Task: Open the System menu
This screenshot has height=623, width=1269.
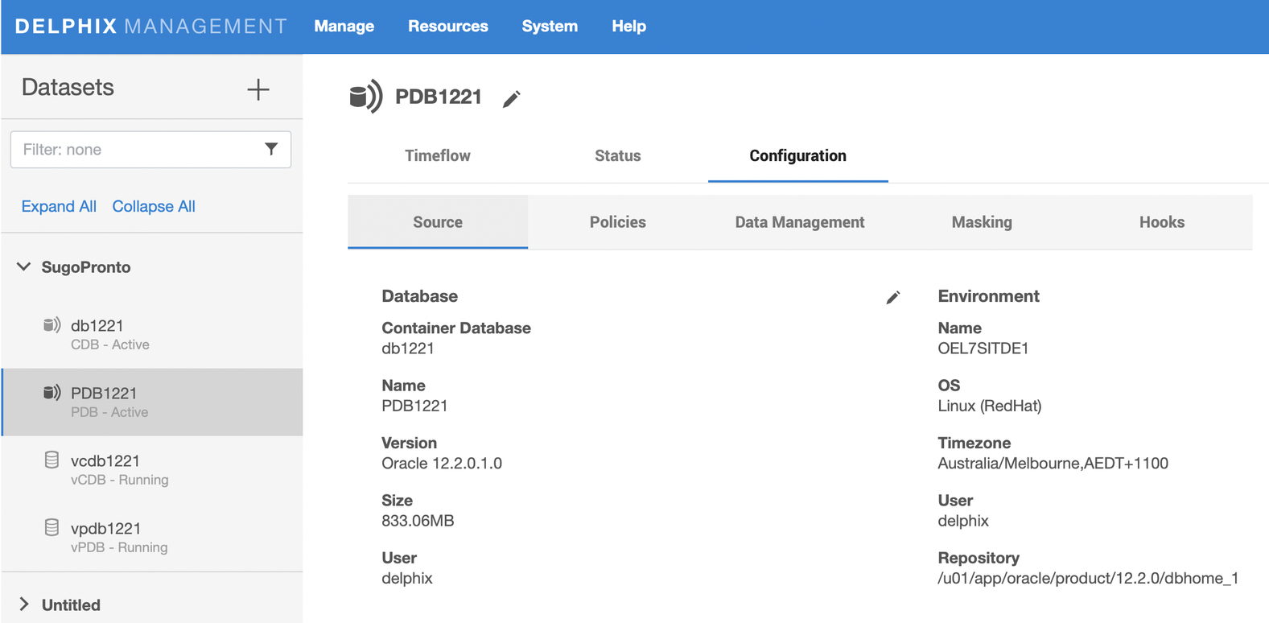Action: point(550,26)
